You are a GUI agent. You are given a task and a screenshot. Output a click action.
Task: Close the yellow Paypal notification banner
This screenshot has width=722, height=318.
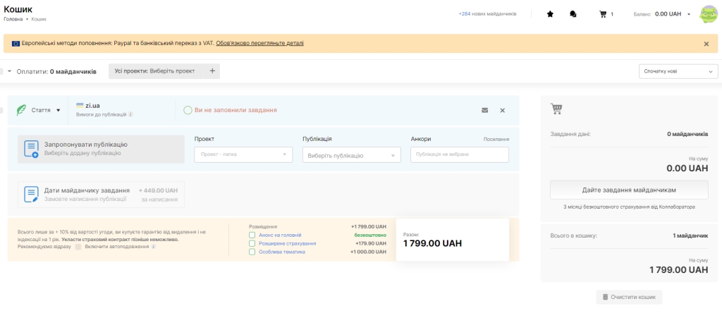pyautogui.click(x=706, y=44)
